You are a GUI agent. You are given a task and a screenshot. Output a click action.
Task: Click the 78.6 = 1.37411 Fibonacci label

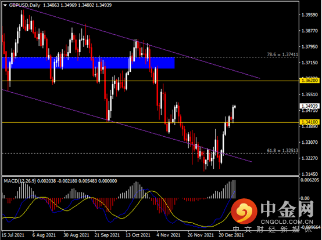(x=282, y=54)
